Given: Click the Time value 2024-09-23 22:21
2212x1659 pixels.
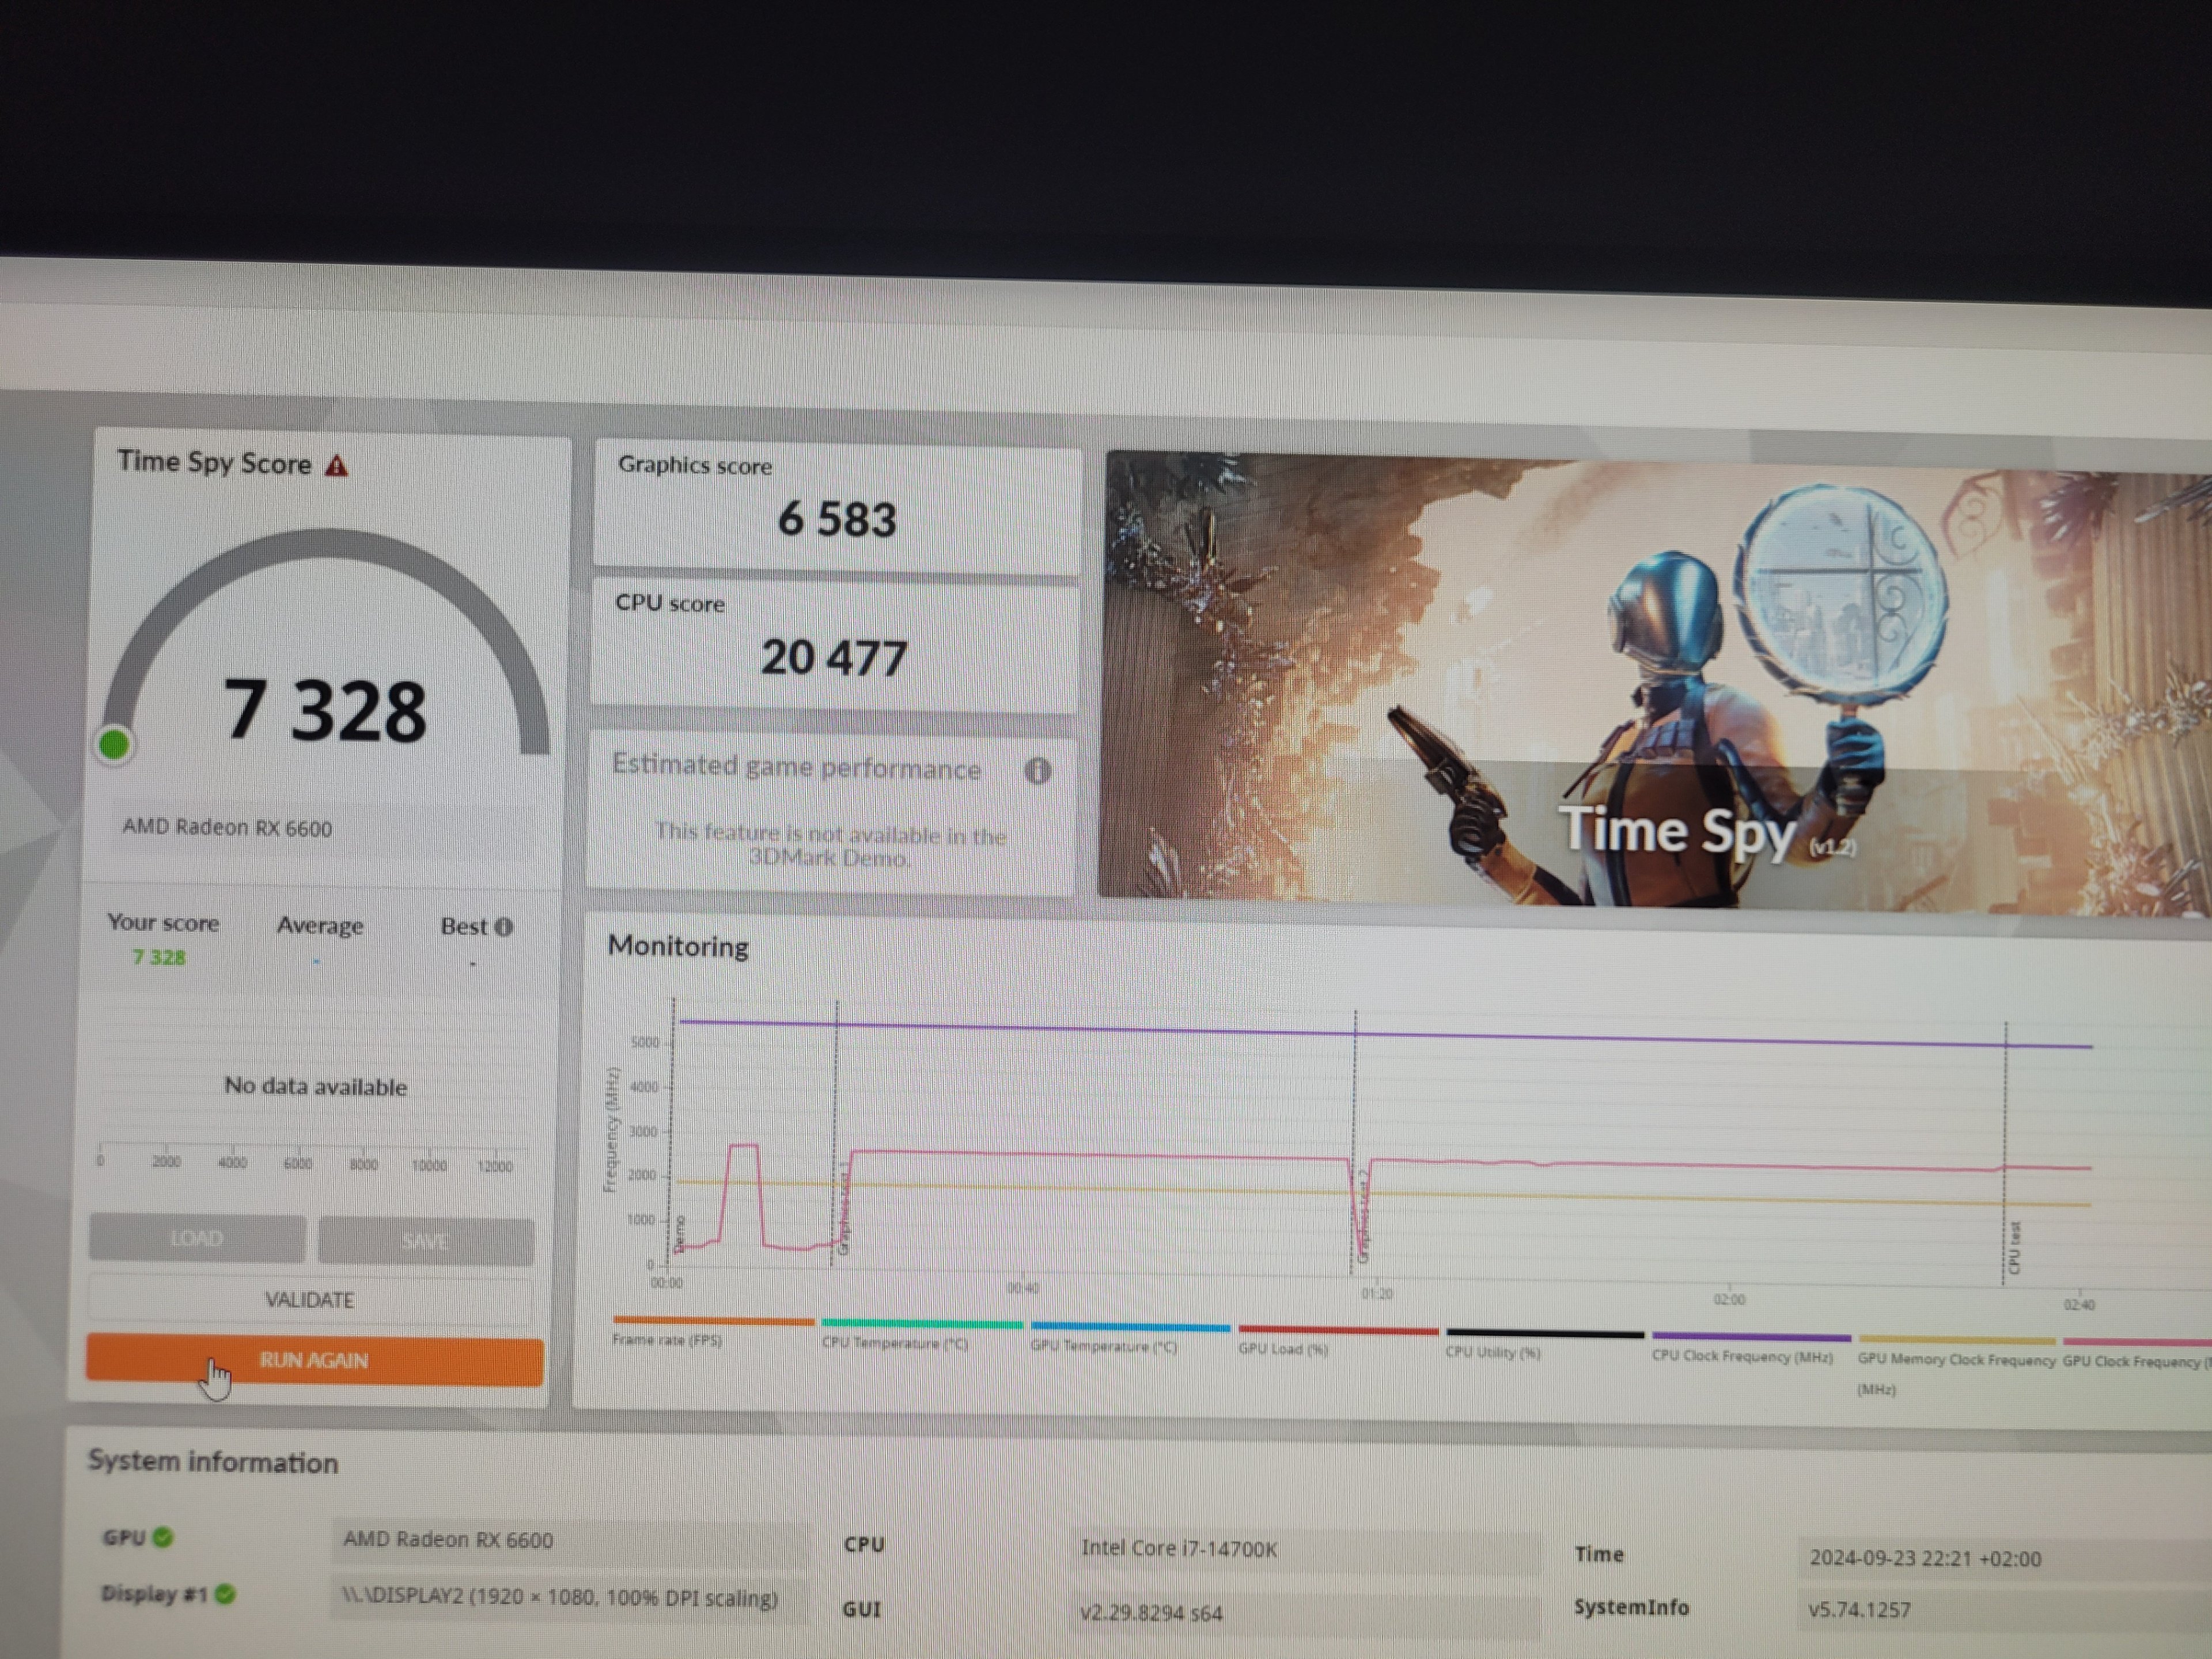Looking at the screenshot, I should (x=1925, y=1558).
